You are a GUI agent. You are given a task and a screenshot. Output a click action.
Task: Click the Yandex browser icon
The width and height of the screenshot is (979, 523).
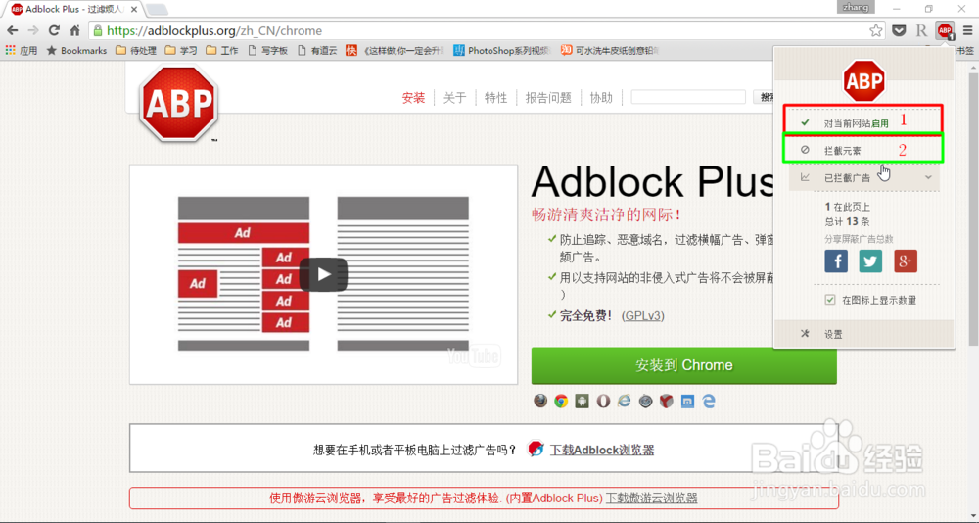(667, 401)
